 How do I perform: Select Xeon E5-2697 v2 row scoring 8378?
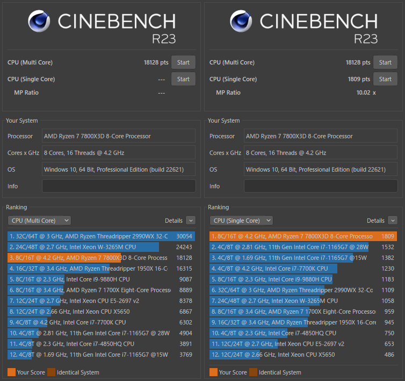pos(101,301)
